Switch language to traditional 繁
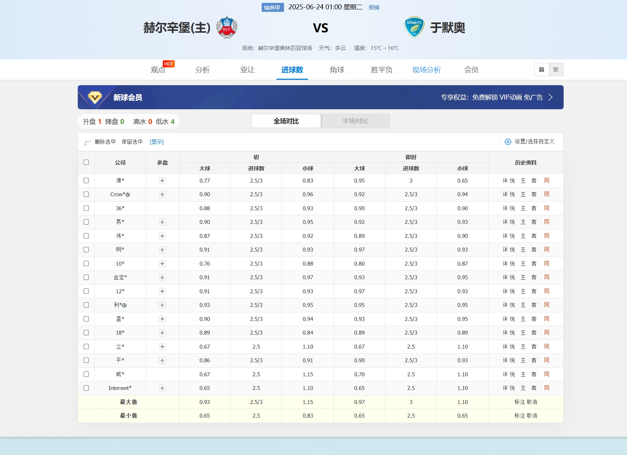 point(556,70)
